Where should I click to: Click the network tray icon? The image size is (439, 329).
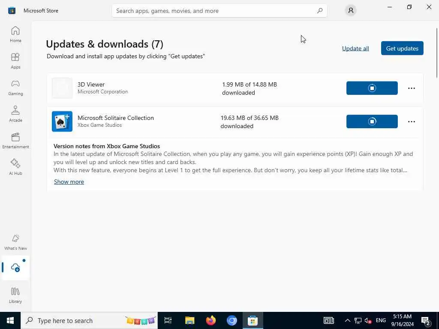(358, 320)
